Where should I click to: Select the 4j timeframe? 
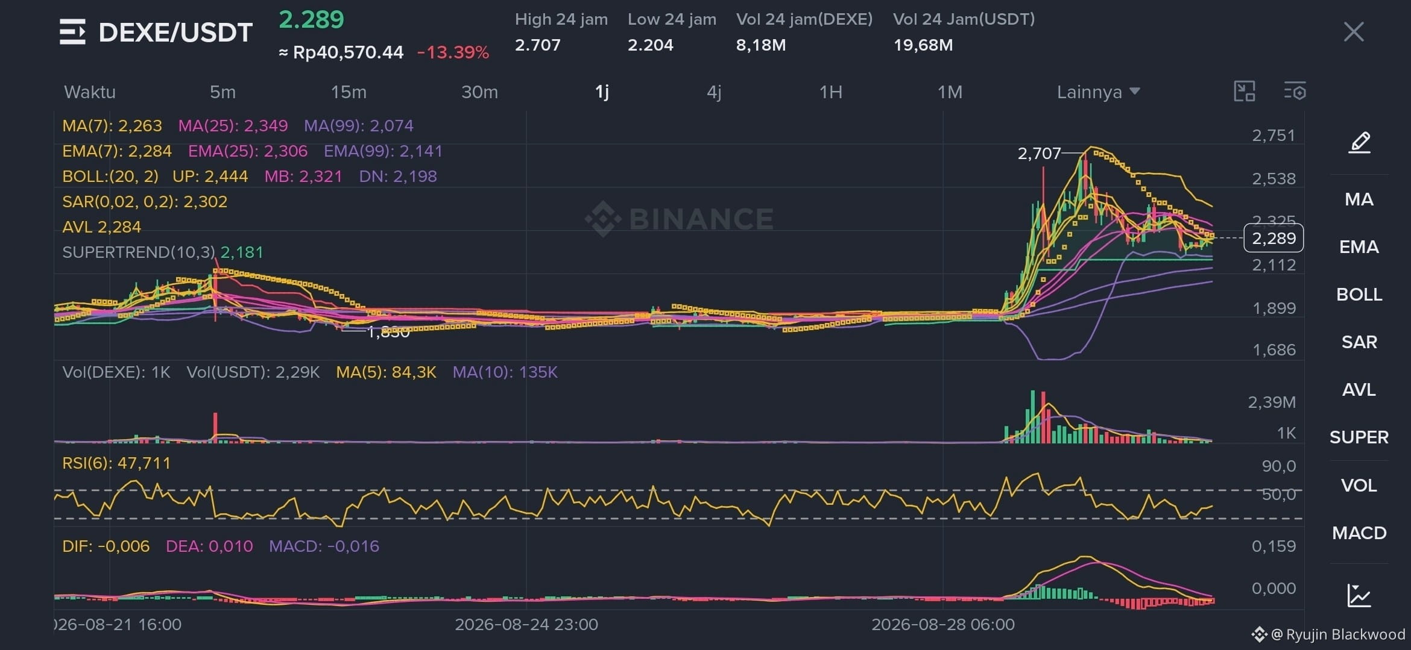point(714,92)
